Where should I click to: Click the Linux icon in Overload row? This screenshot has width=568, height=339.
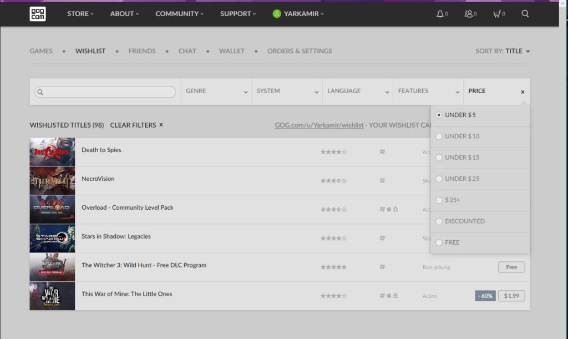coord(395,209)
